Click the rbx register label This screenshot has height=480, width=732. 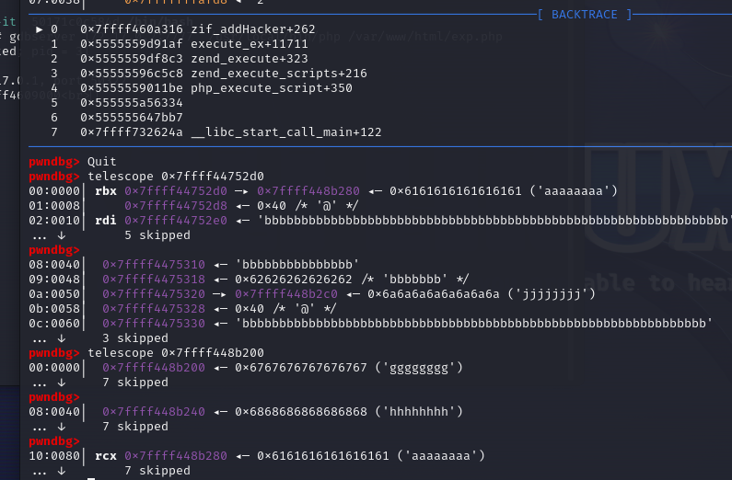106,191
